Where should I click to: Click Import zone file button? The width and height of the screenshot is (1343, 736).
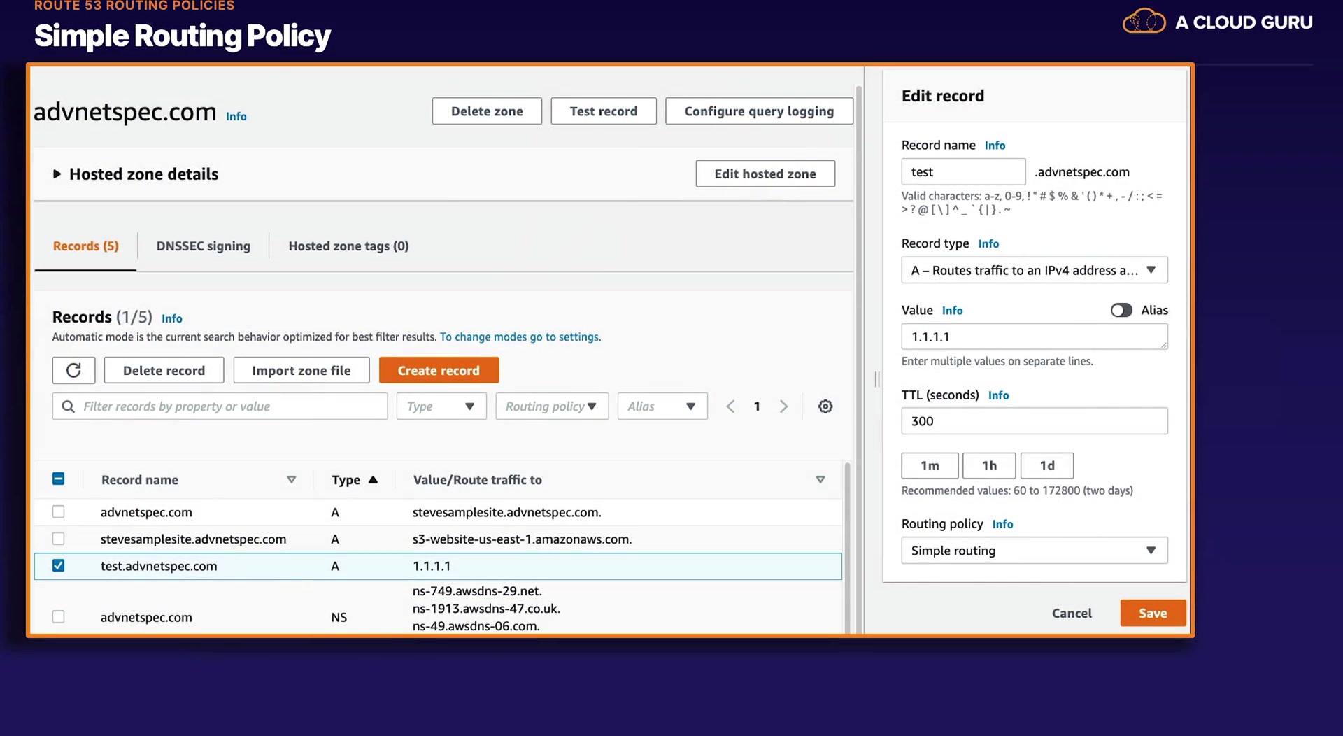tap(301, 370)
